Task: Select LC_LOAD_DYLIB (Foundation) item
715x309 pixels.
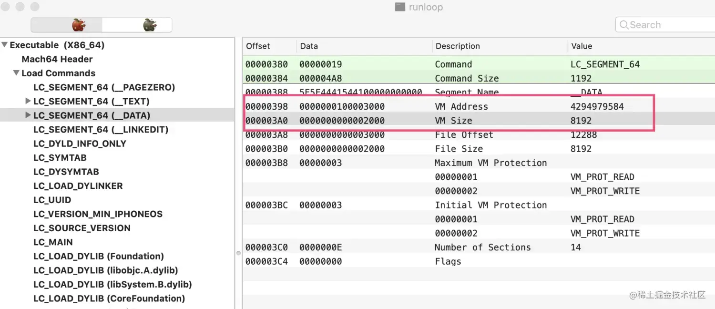Action: point(99,256)
